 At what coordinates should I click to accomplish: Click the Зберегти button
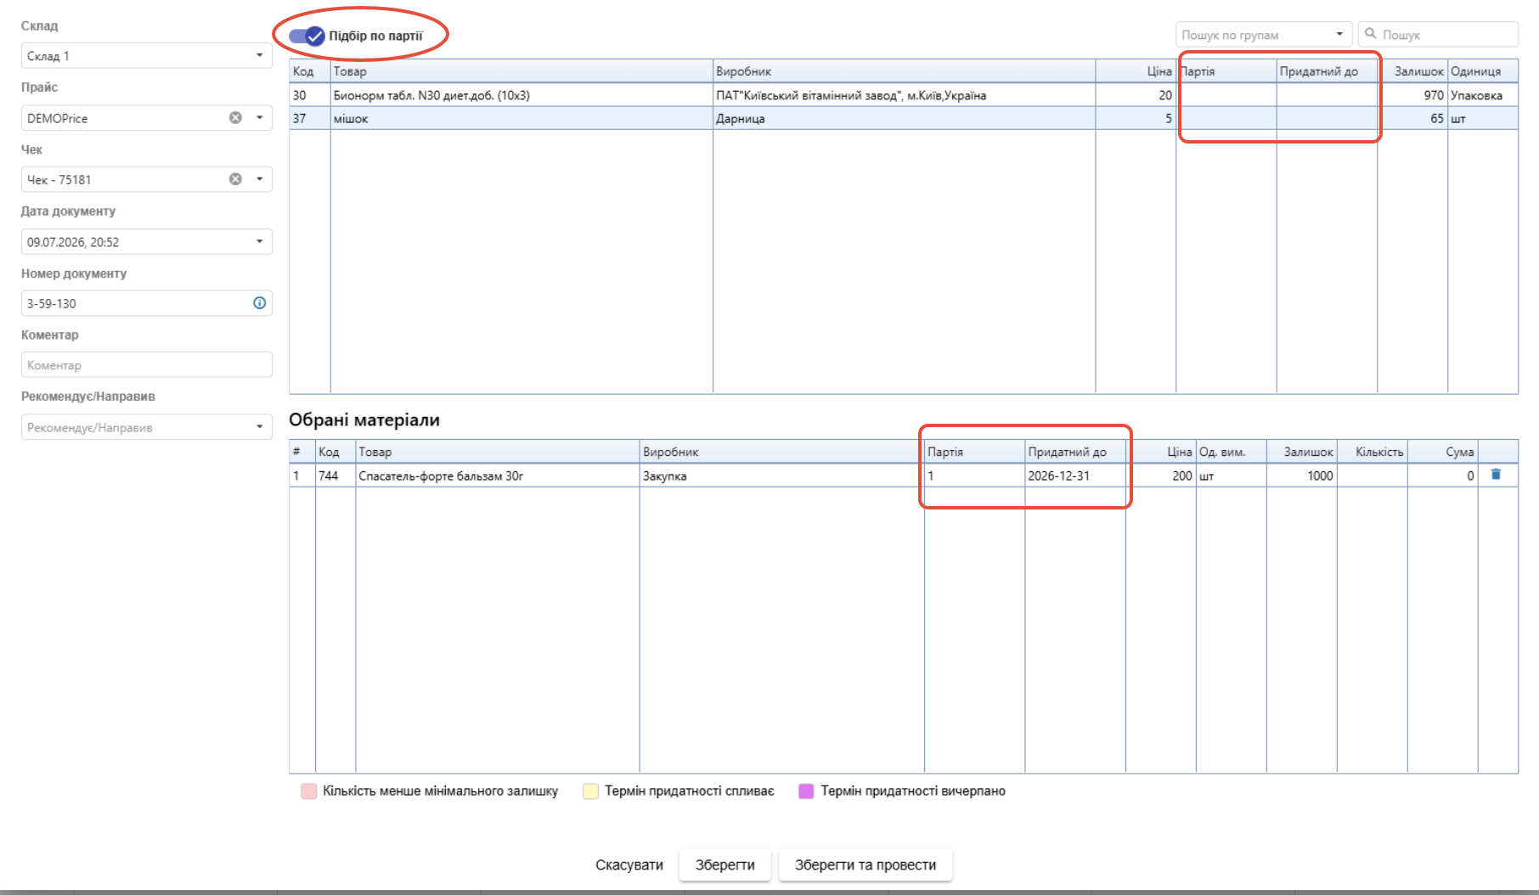pyautogui.click(x=725, y=864)
